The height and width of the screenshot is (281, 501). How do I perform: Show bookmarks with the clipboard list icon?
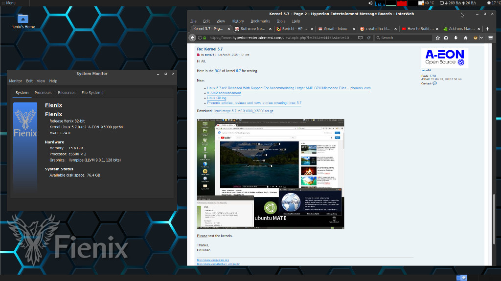pos(446,38)
